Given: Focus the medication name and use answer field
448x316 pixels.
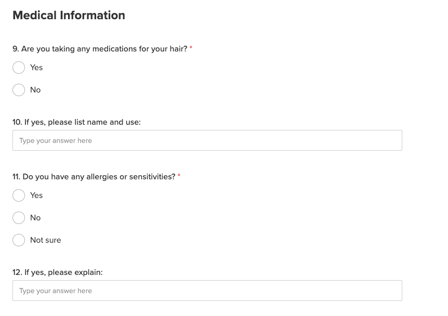Looking at the screenshot, I should pos(207,140).
